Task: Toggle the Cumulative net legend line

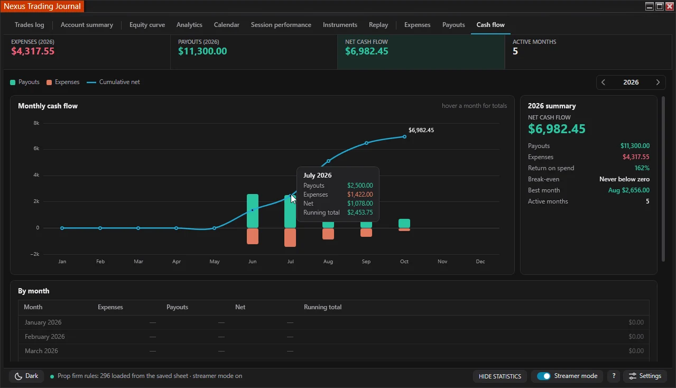Action: click(x=91, y=82)
